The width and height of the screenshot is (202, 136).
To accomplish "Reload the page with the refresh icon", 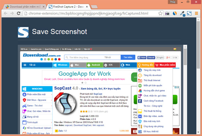I will click(19, 13).
